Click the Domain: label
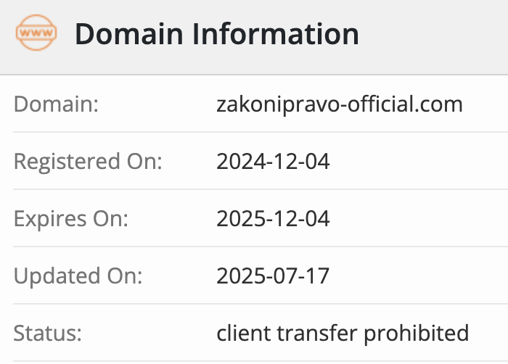Viewport: 508px width, 364px height. tap(56, 104)
